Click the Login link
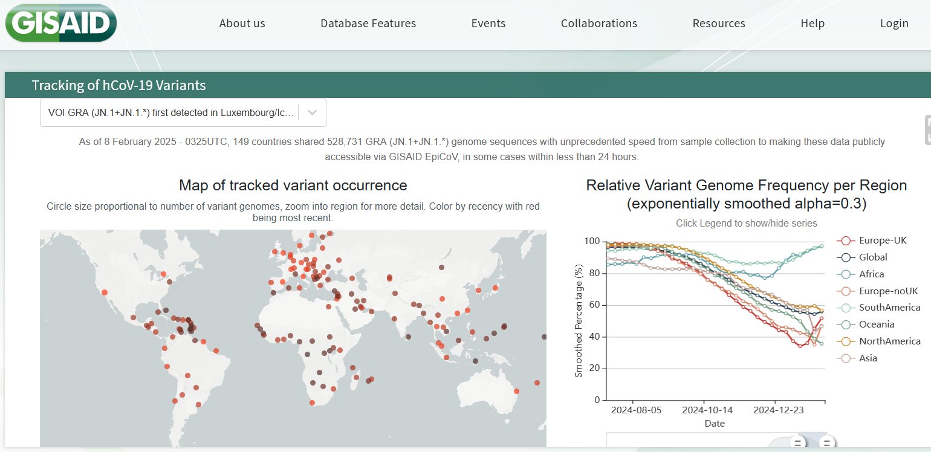Screen dimensions: 931x452 pos(894,24)
